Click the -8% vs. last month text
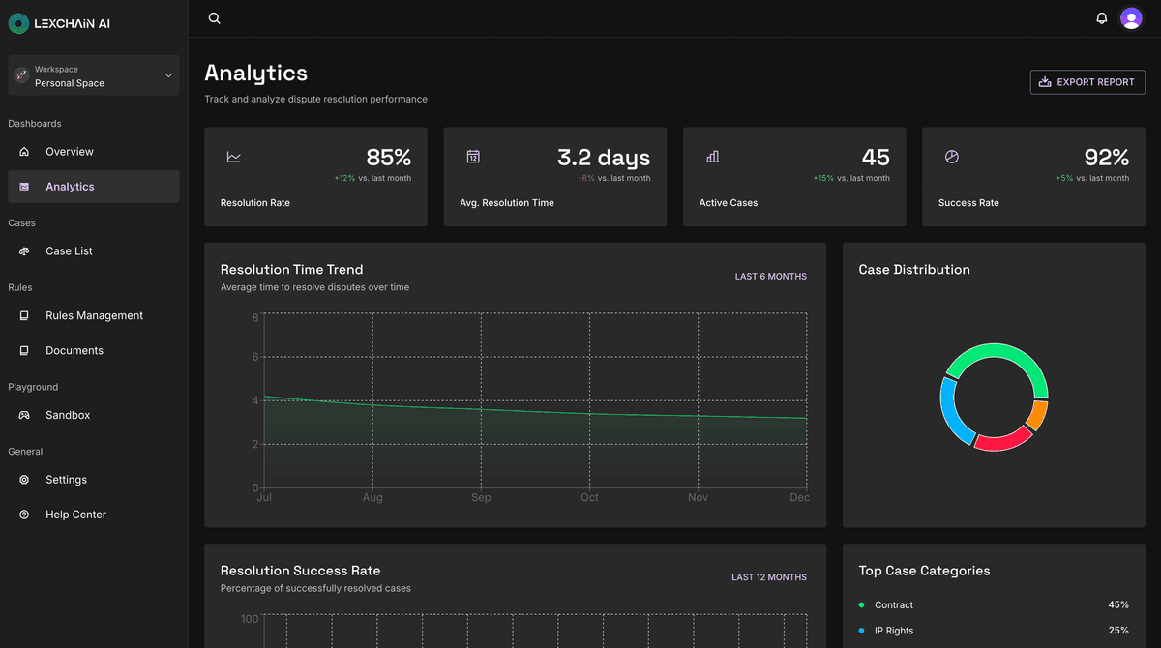1161x648 pixels. 614,178
